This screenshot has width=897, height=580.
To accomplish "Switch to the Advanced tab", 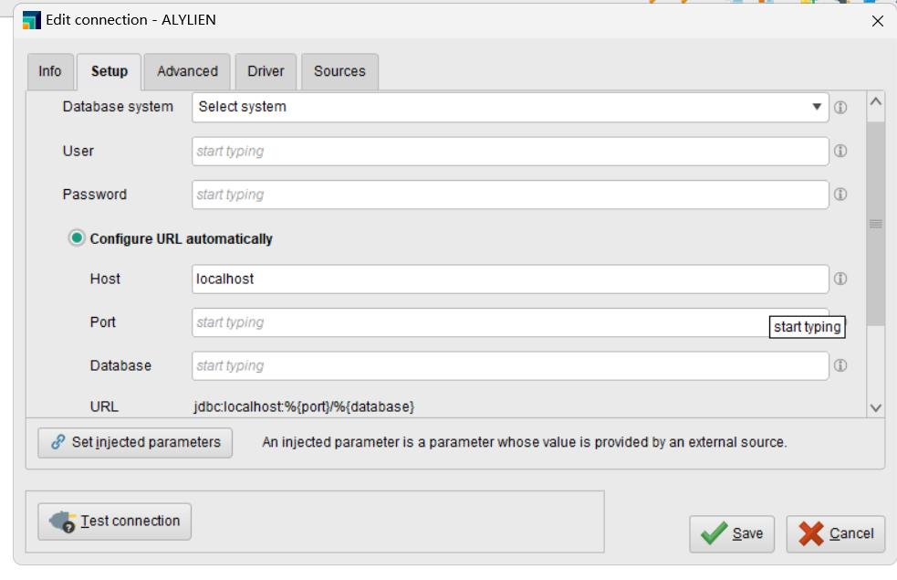I will click(x=187, y=71).
